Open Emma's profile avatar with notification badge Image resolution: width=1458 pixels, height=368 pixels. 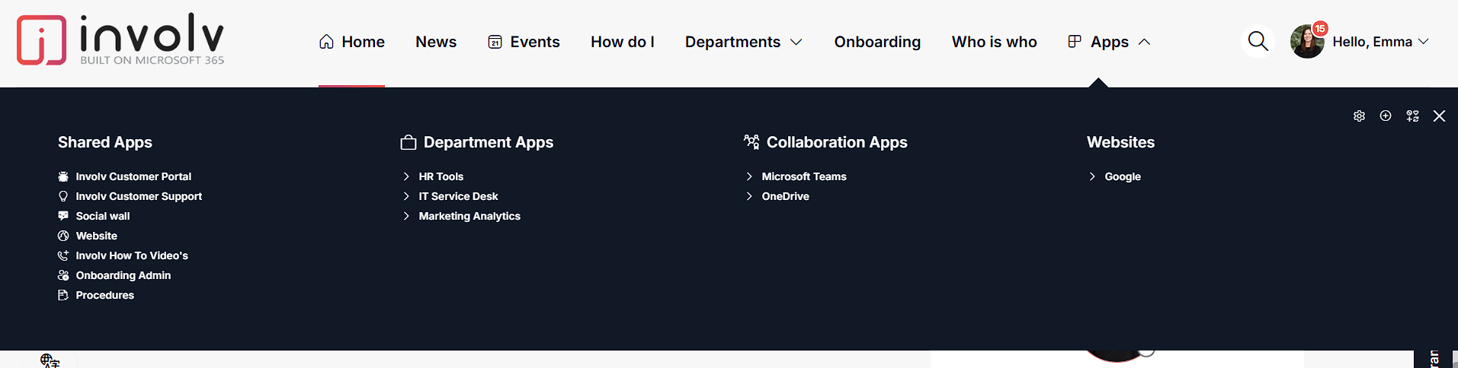1307,42
